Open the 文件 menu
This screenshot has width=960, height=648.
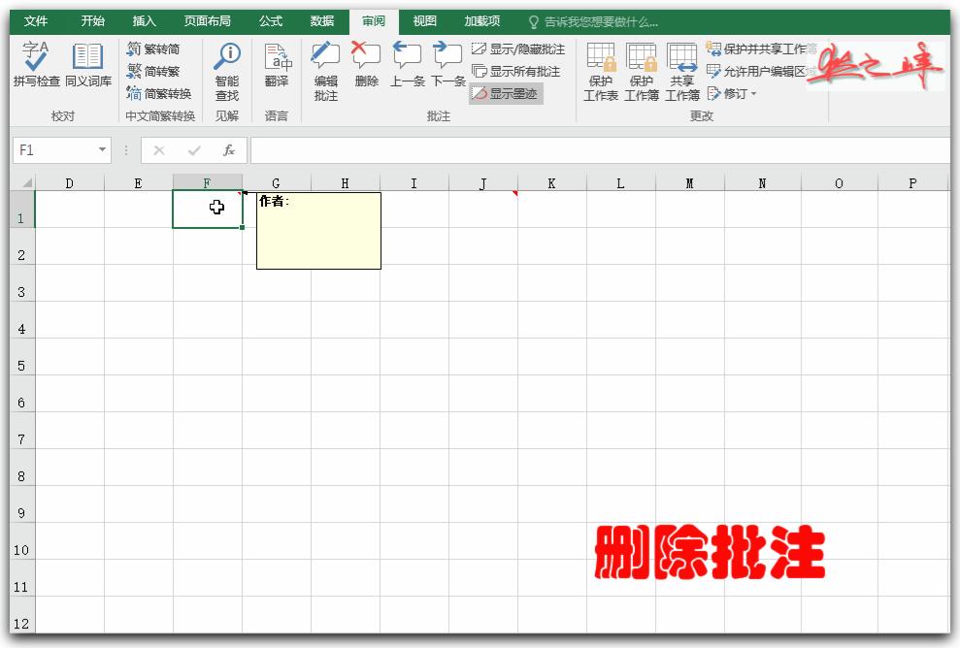[34, 19]
